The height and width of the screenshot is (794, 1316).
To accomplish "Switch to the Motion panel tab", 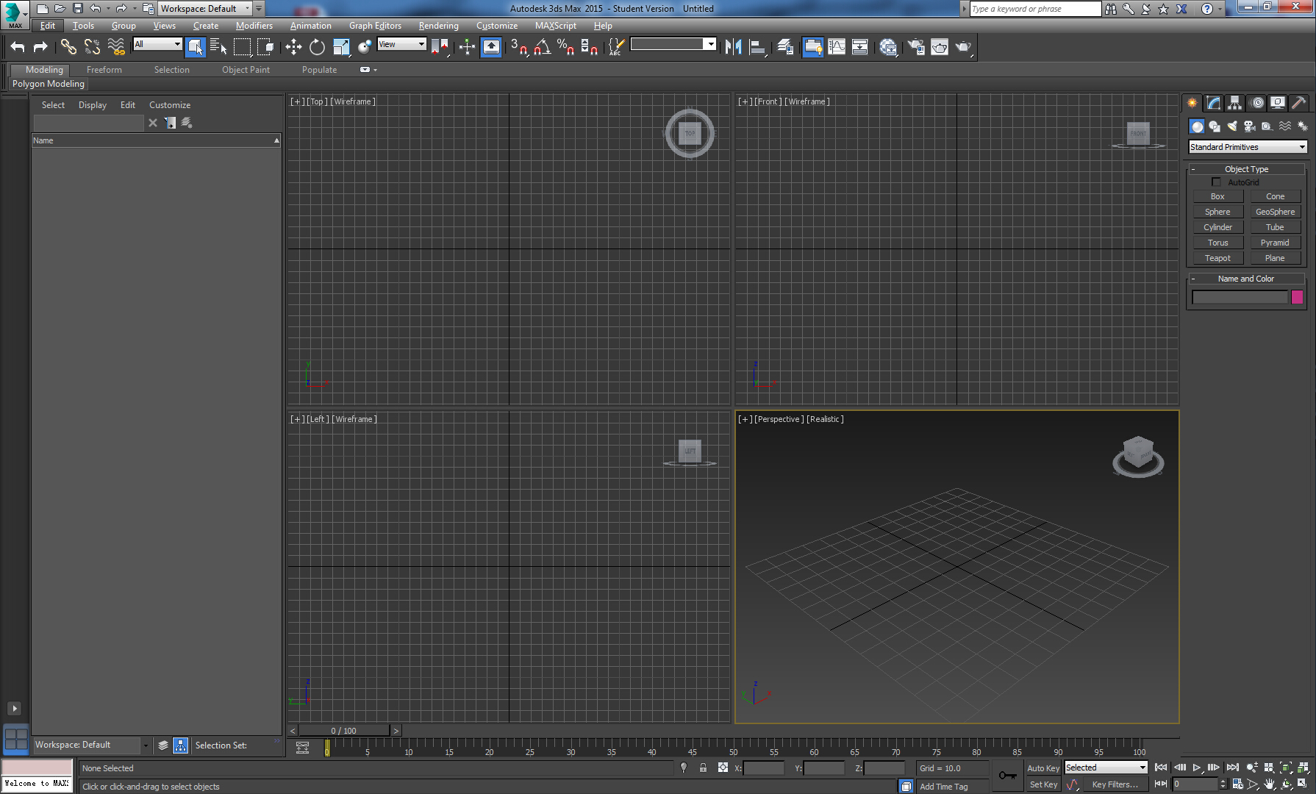I will (1257, 103).
